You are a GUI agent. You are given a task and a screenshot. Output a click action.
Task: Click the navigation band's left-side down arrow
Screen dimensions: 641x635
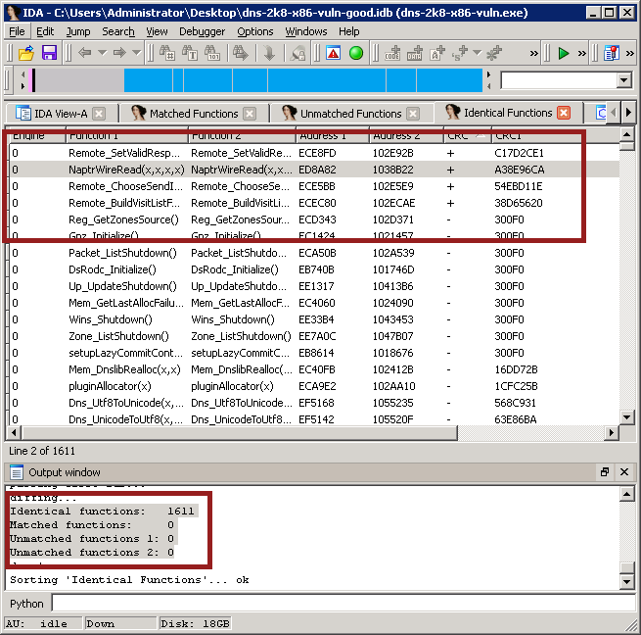click(x=23, y=86)
